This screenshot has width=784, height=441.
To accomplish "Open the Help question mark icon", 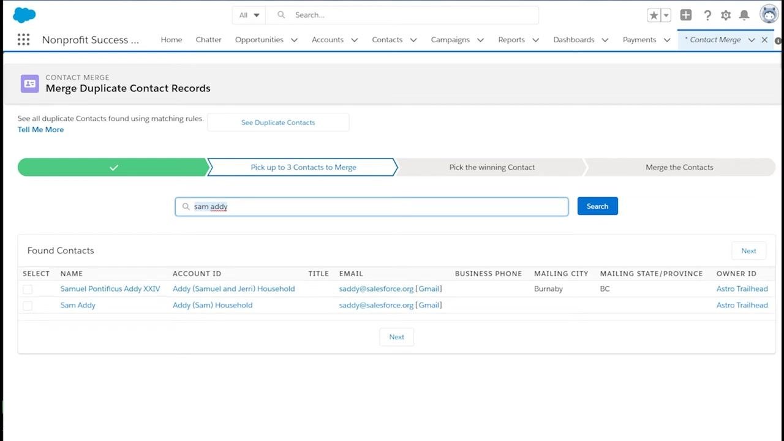I will tap(707, 15).
